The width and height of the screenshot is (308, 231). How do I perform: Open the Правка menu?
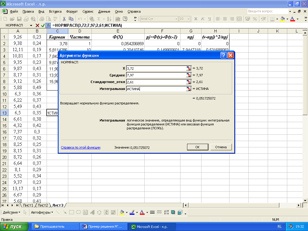click(28, 12)
